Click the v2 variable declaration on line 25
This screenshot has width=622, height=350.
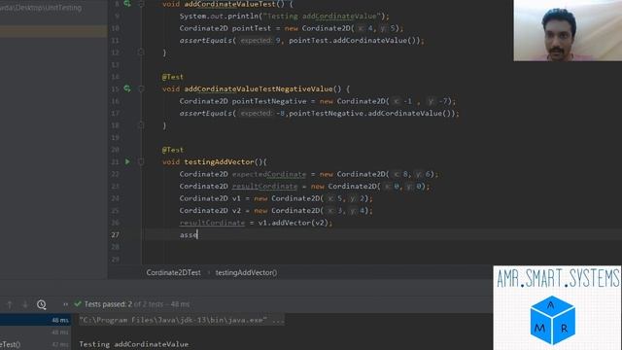point(236,210)
